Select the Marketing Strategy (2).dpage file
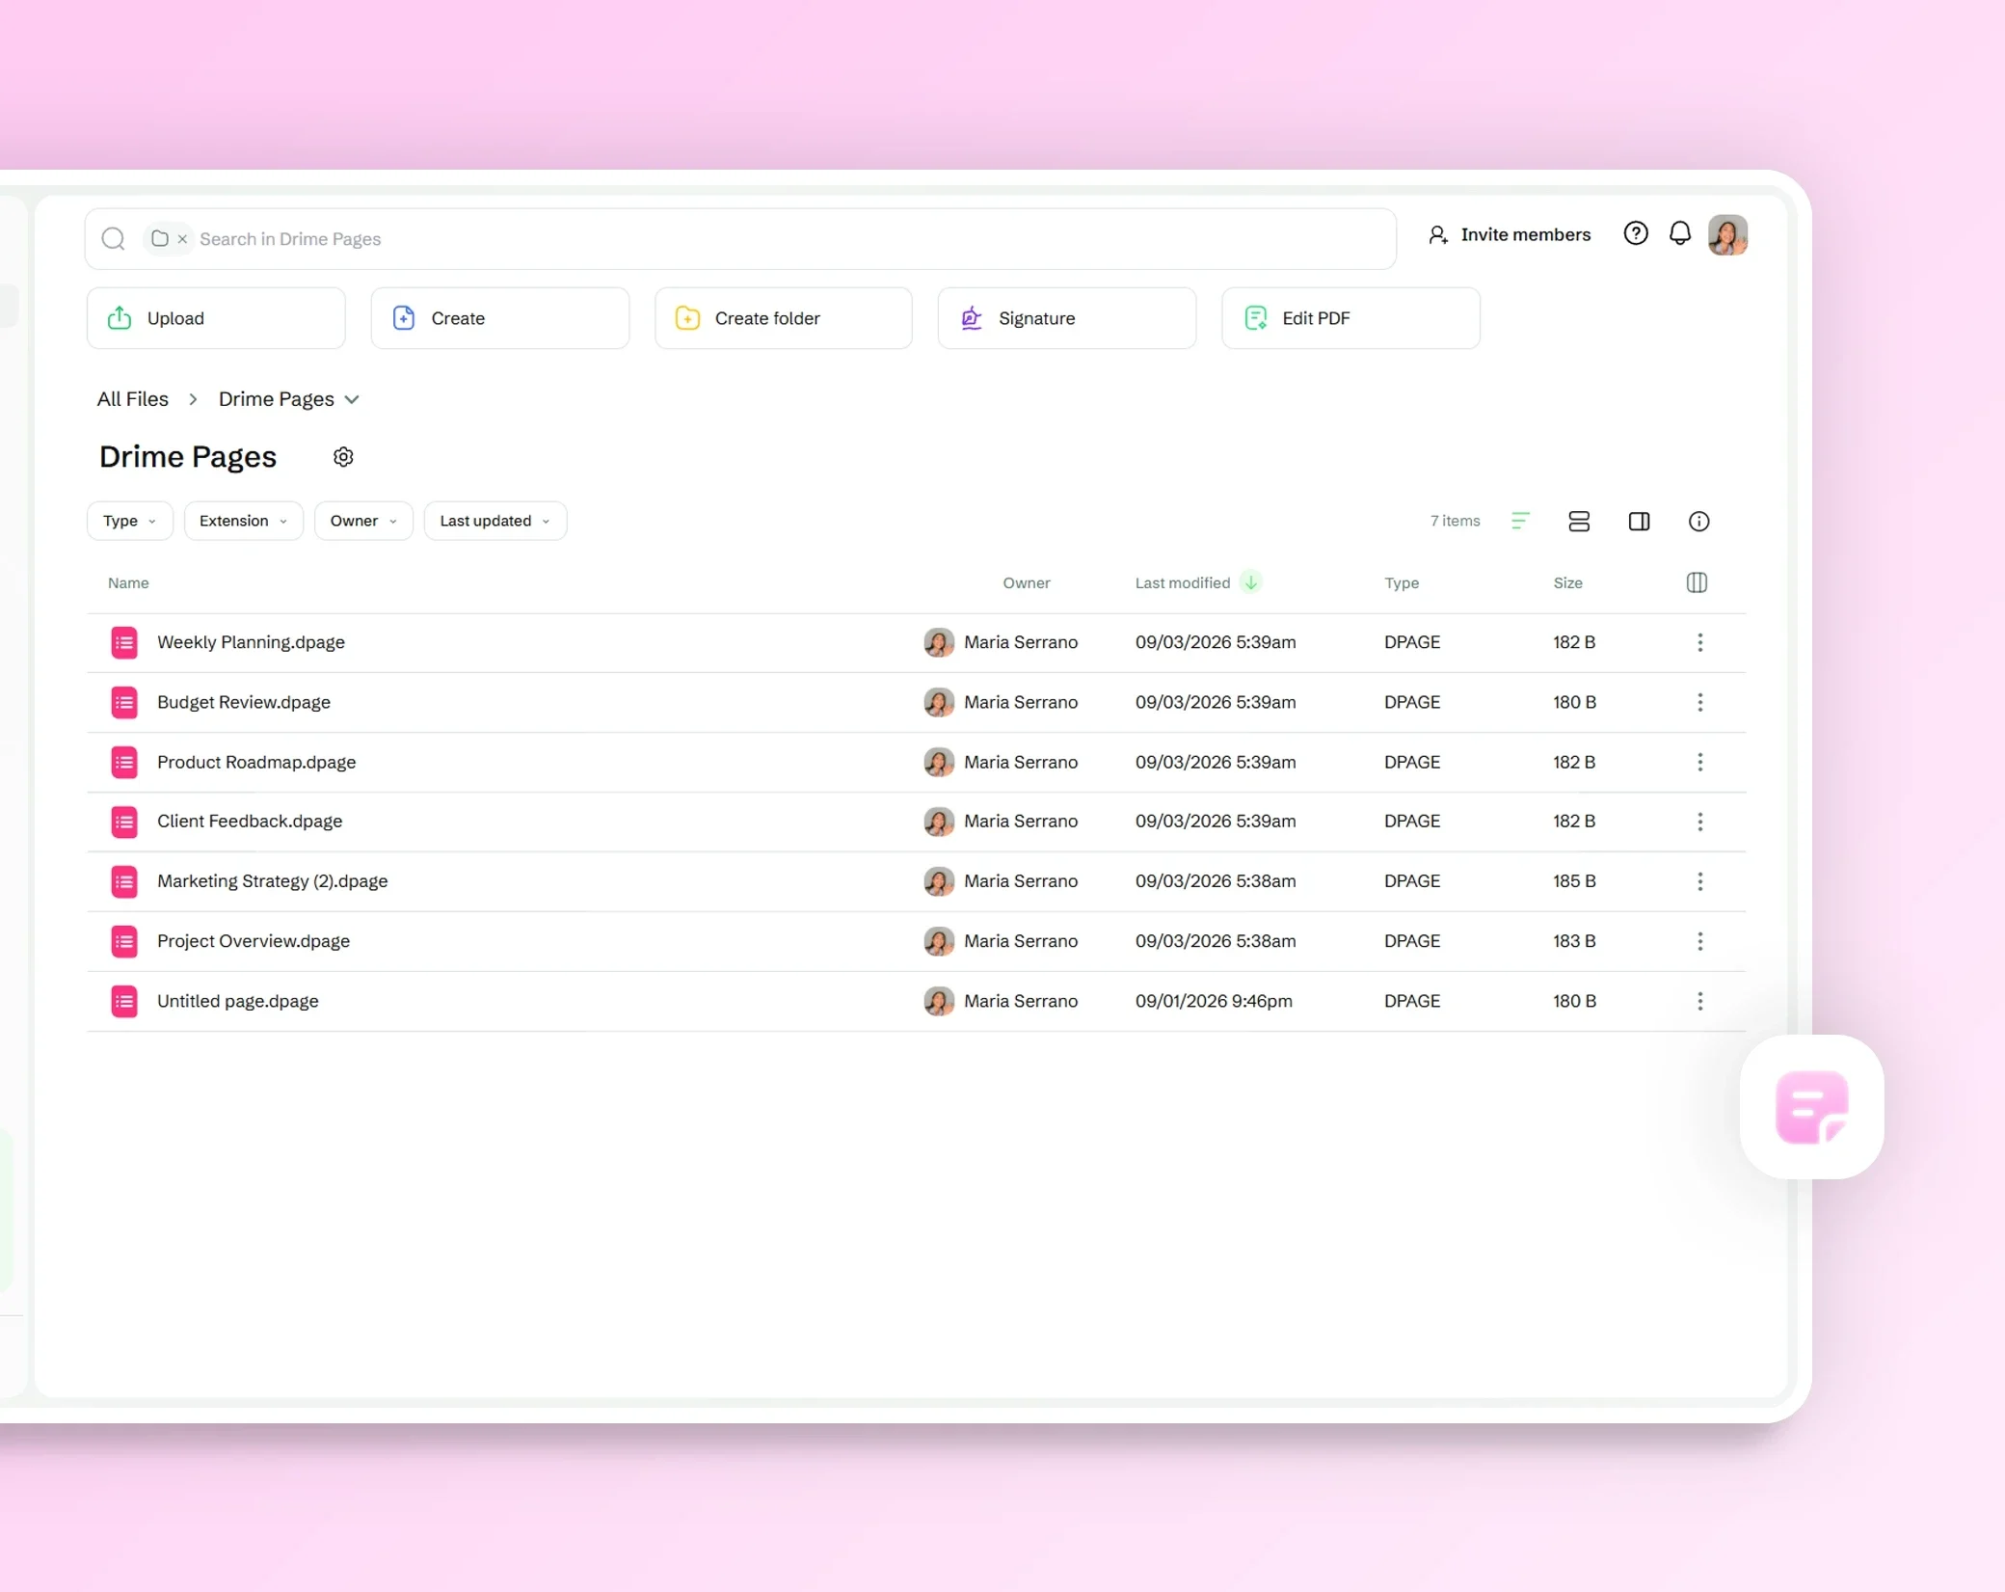This screenshot has height=1592, width=2005. [916, 881]
